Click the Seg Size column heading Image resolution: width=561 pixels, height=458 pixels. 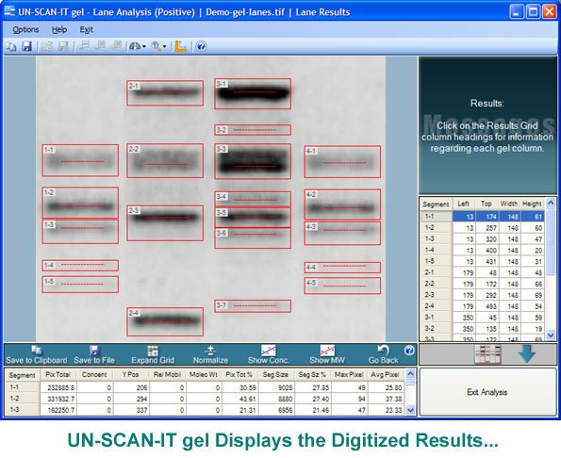tap(275, 375)
